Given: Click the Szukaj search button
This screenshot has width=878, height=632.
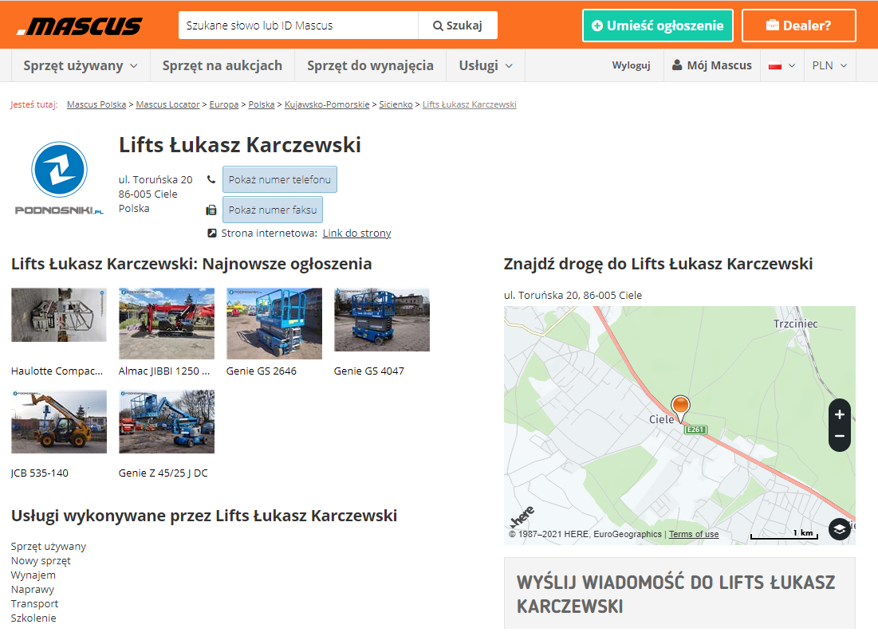Looking at the screenshot, I should (x=458, y=26).
